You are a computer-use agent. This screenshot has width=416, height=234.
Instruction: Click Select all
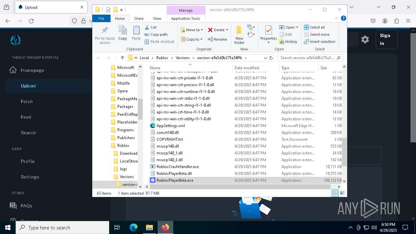pyautogui.click(x=314, y=27)
